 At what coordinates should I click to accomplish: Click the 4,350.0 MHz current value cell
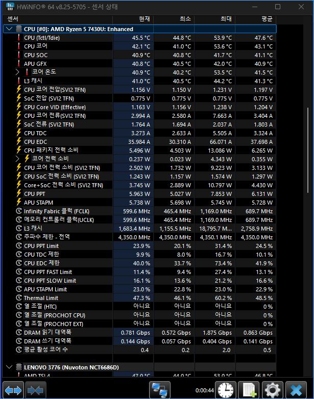pos(133,237)
